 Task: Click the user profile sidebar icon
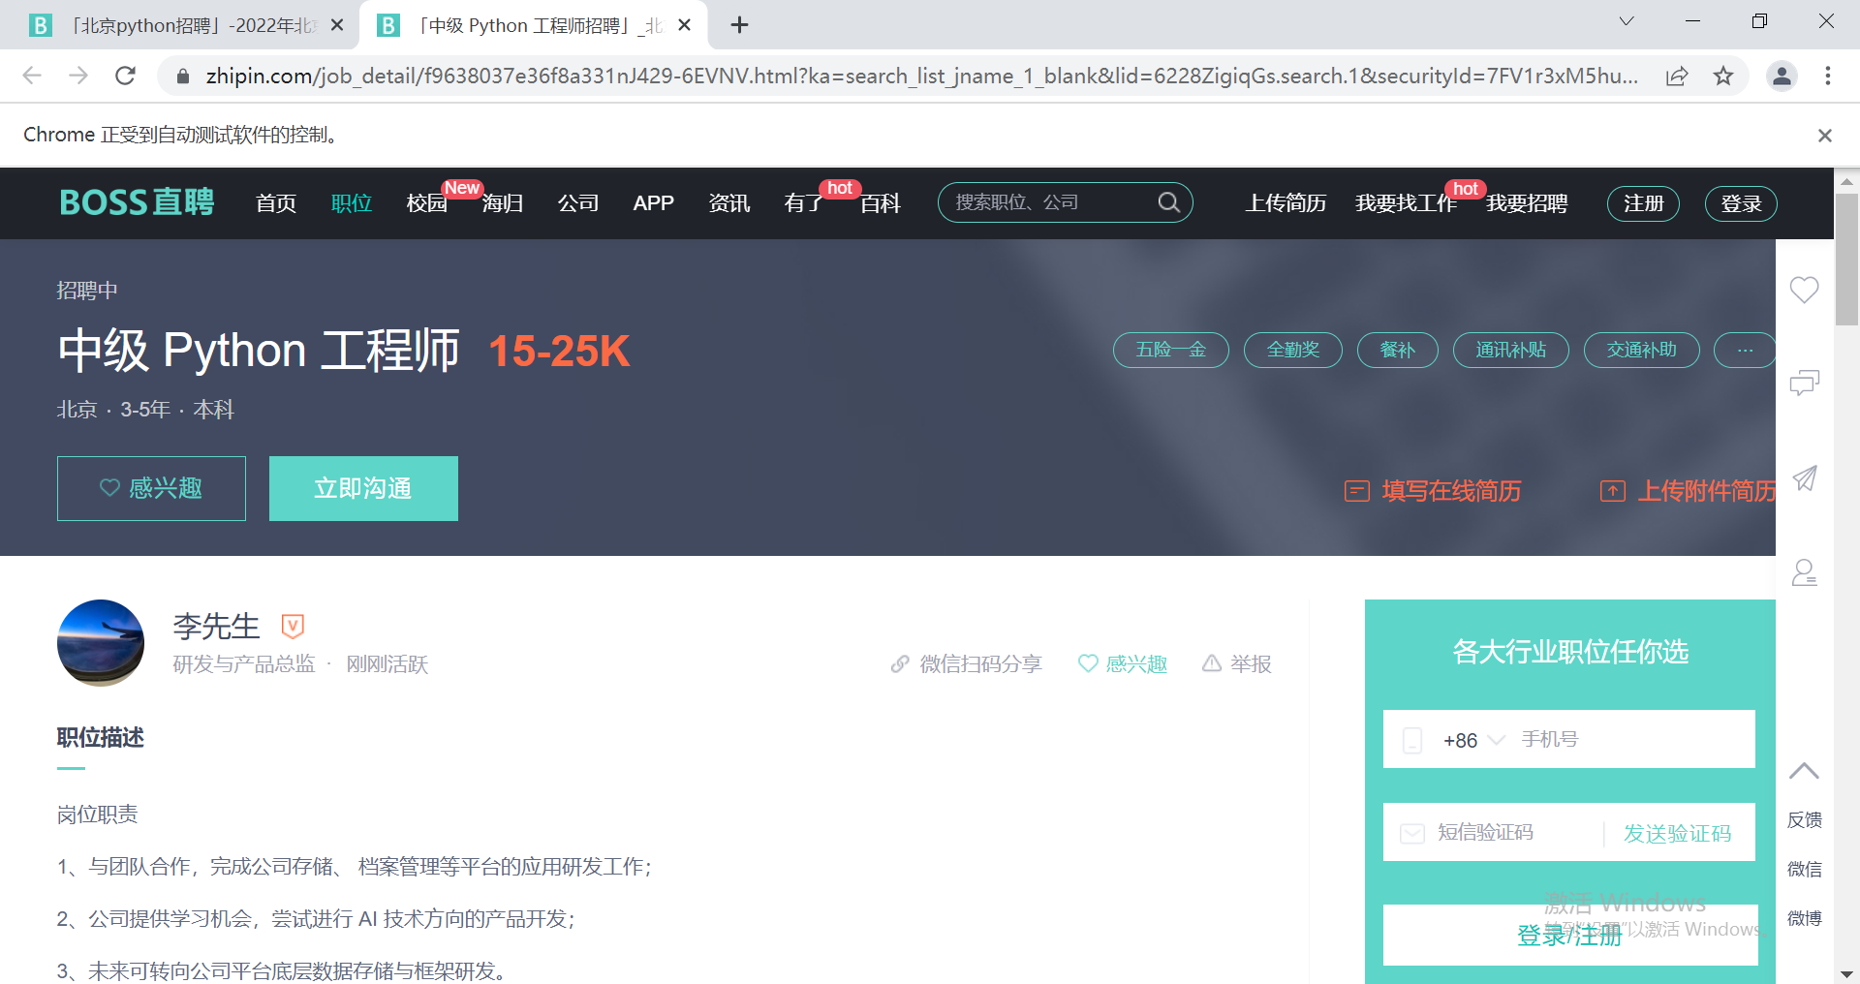1804,571
